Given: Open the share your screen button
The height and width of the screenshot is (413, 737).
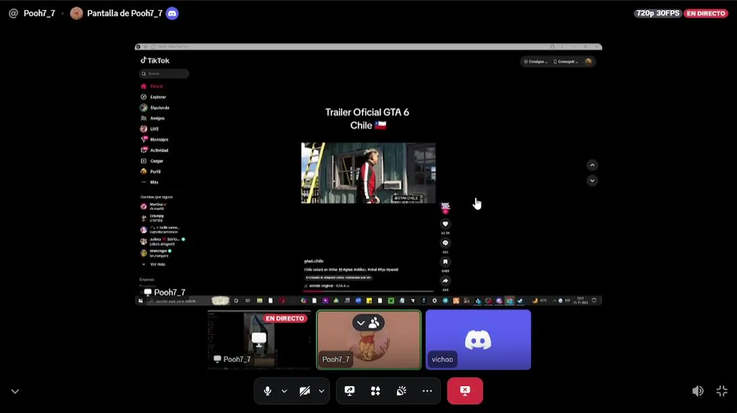Looking at the screenshot, I should click(x=350, y=391).
